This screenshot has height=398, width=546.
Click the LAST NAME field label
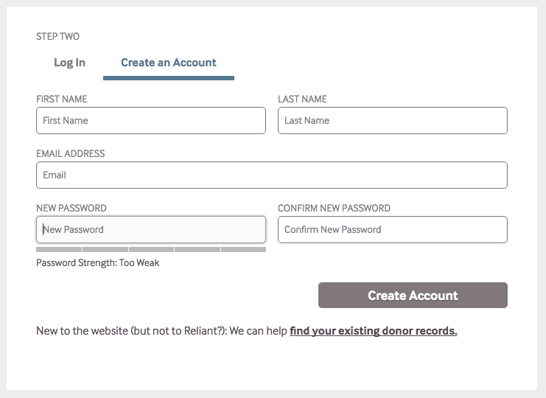[x=302, y=99]
